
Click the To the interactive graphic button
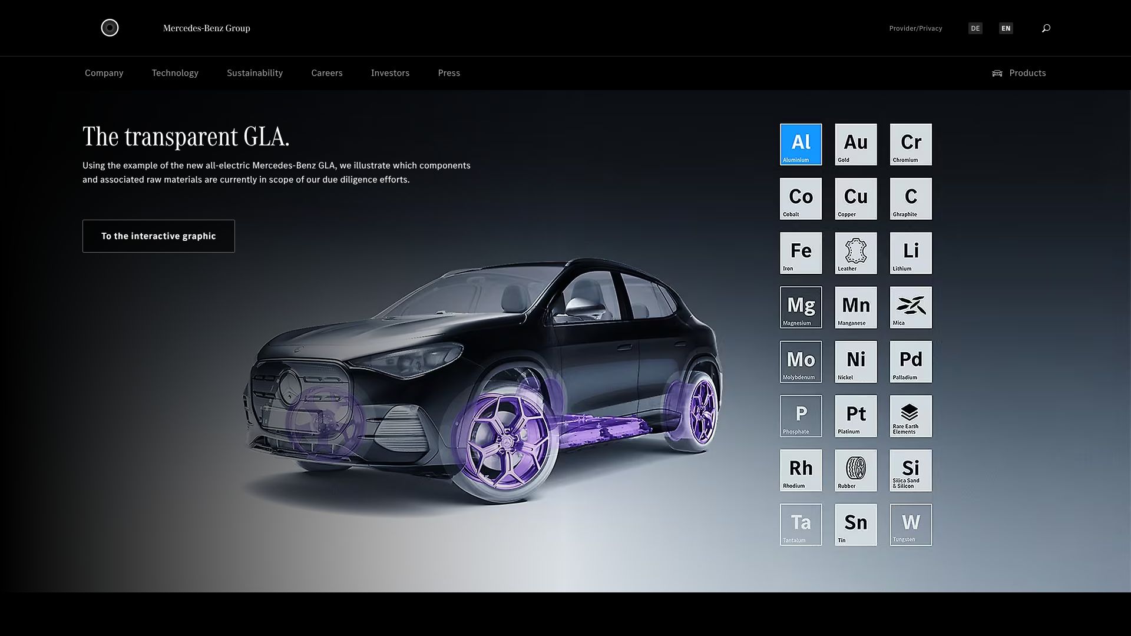point(158,236)
